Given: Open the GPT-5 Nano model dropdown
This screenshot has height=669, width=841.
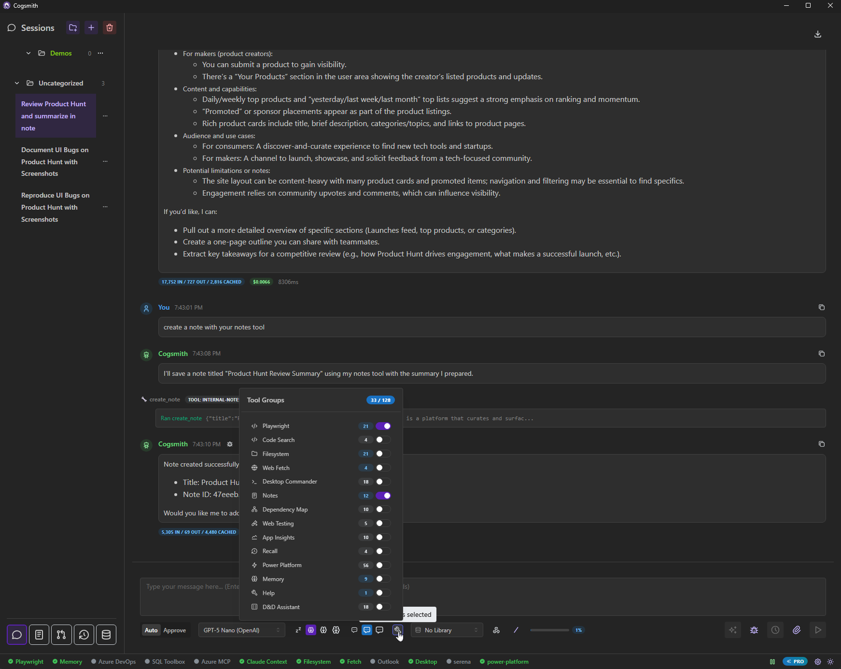Looking at the screenshot, I should (242, 630).
